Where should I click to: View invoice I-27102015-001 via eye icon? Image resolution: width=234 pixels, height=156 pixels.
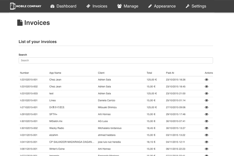pyautogui.click(x=206, y=107)
